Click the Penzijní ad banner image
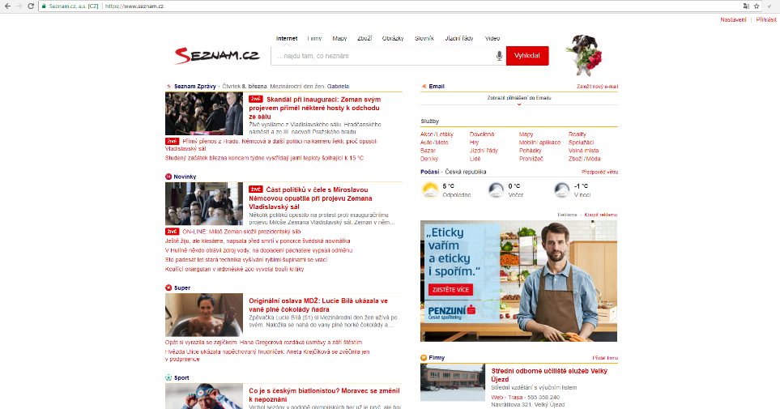The image size is (780, 409). tap(519, 281)
